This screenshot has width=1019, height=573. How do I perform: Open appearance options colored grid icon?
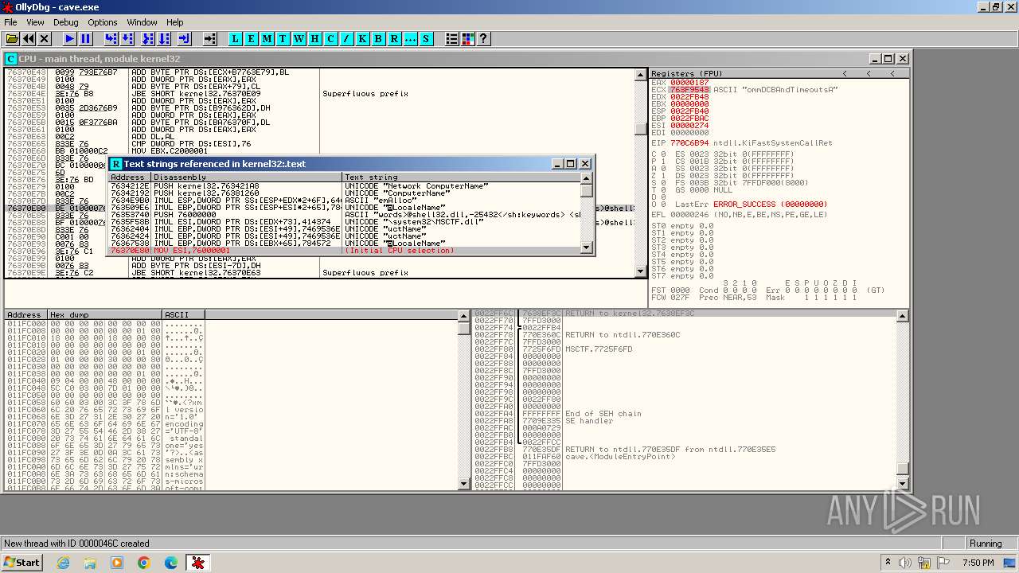[x=467, y=38]
